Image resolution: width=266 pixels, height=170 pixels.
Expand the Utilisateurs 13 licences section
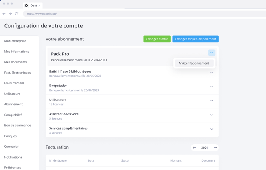click(x=212, y=101)
